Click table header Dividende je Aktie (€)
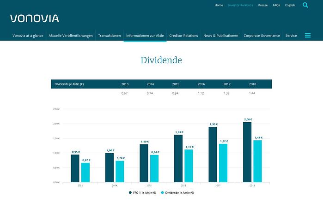The height and width of the screenshot is (202, 323). click(x=69, y=84)
